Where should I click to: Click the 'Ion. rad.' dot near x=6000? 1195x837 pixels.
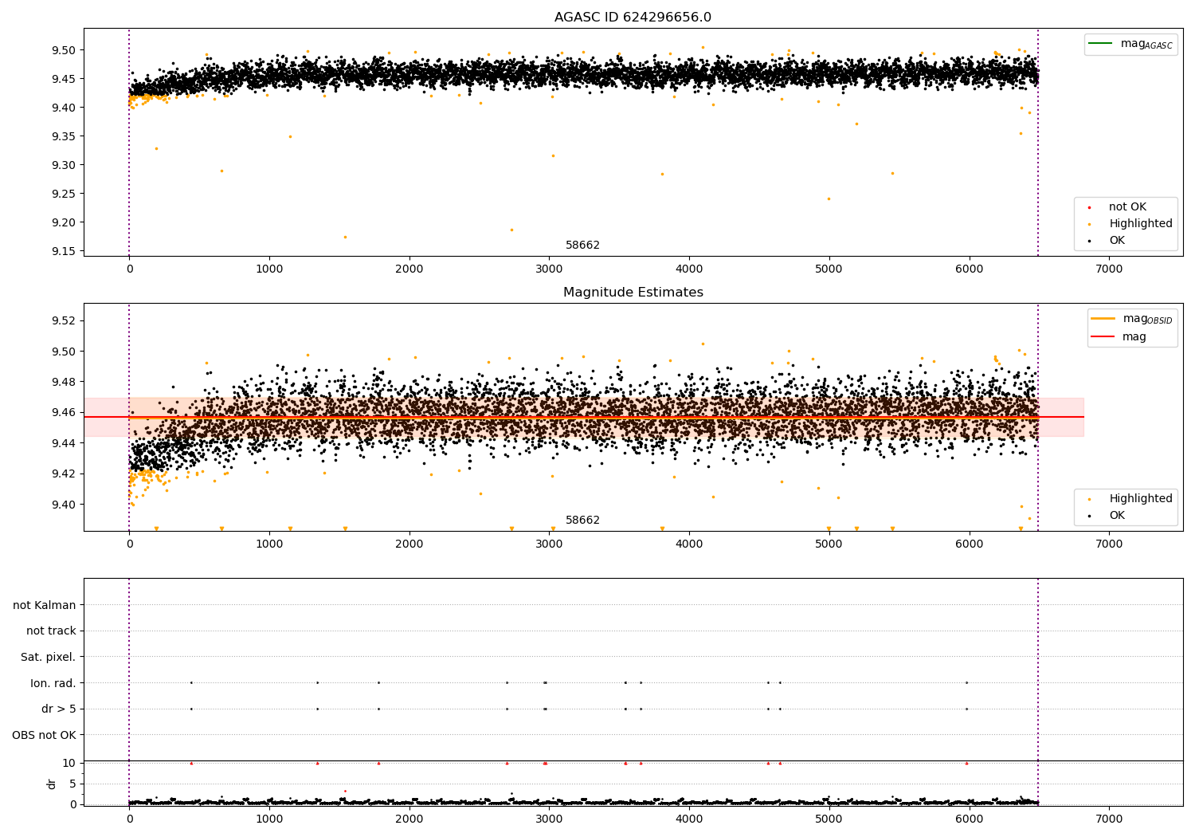point(966,682)
